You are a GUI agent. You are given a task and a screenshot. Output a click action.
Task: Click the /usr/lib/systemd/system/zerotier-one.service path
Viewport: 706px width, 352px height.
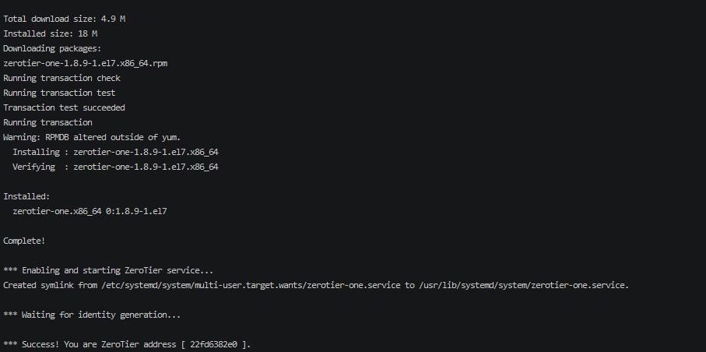click(x=523, y=285)
